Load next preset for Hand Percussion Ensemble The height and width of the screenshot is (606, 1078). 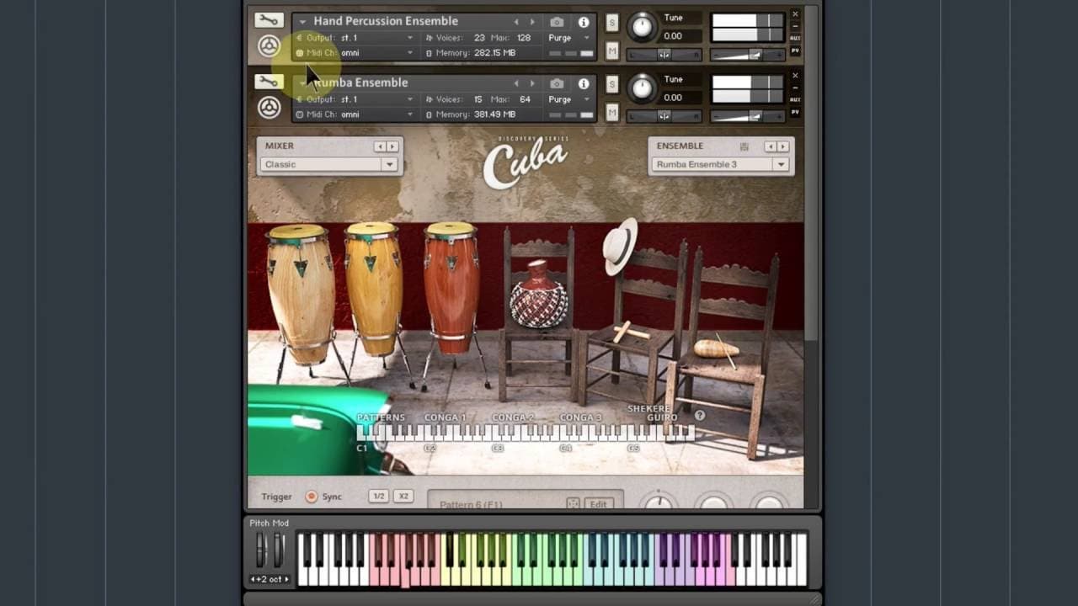[531, 22]
